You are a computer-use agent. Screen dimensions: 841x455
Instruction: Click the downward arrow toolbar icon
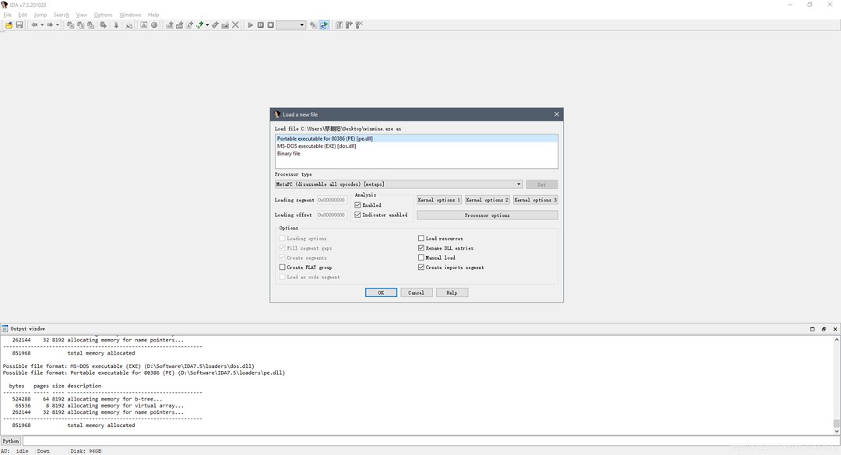tap(116, 25)
